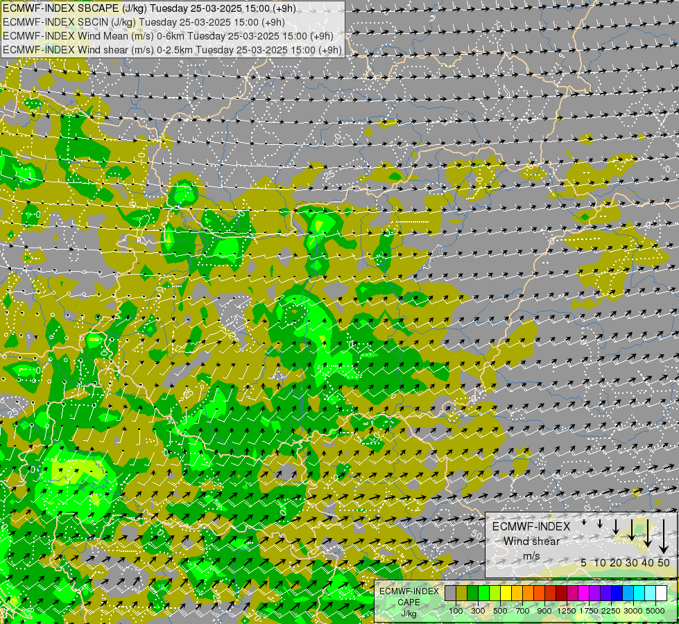Image resolution: width=679 pixels, height=624 pixels.
Task: Click the 5000 label under CAPE legend
Action: [x=655, y=611]
